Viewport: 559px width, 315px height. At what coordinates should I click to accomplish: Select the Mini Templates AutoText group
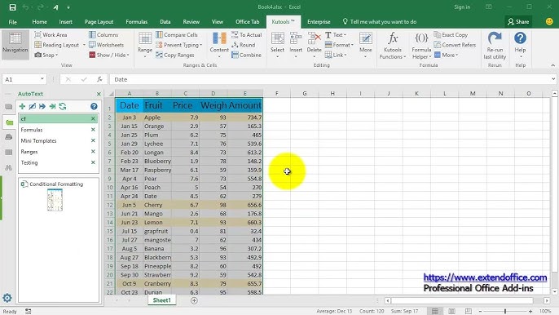(x=38, y=140)
